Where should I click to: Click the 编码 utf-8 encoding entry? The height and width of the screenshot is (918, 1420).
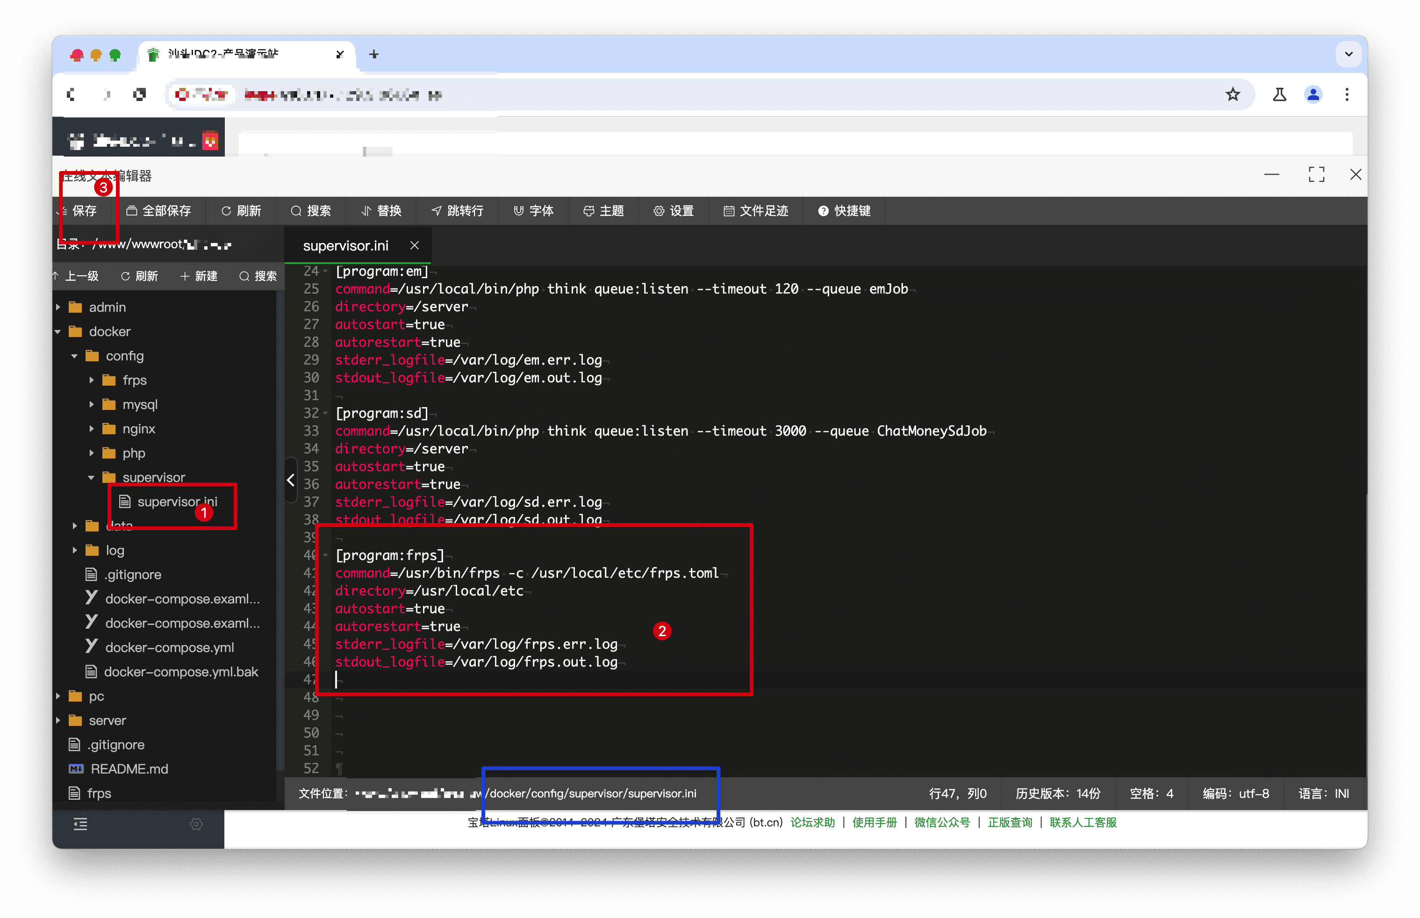1236,793
